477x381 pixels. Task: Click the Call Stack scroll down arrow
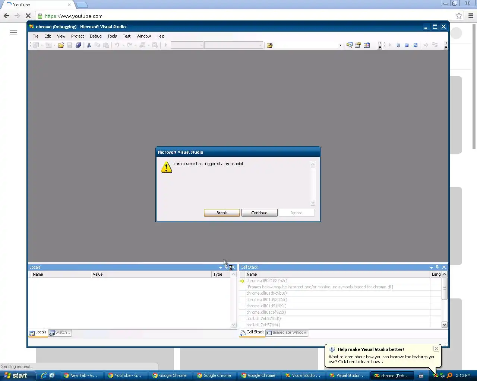pos(444,325)
